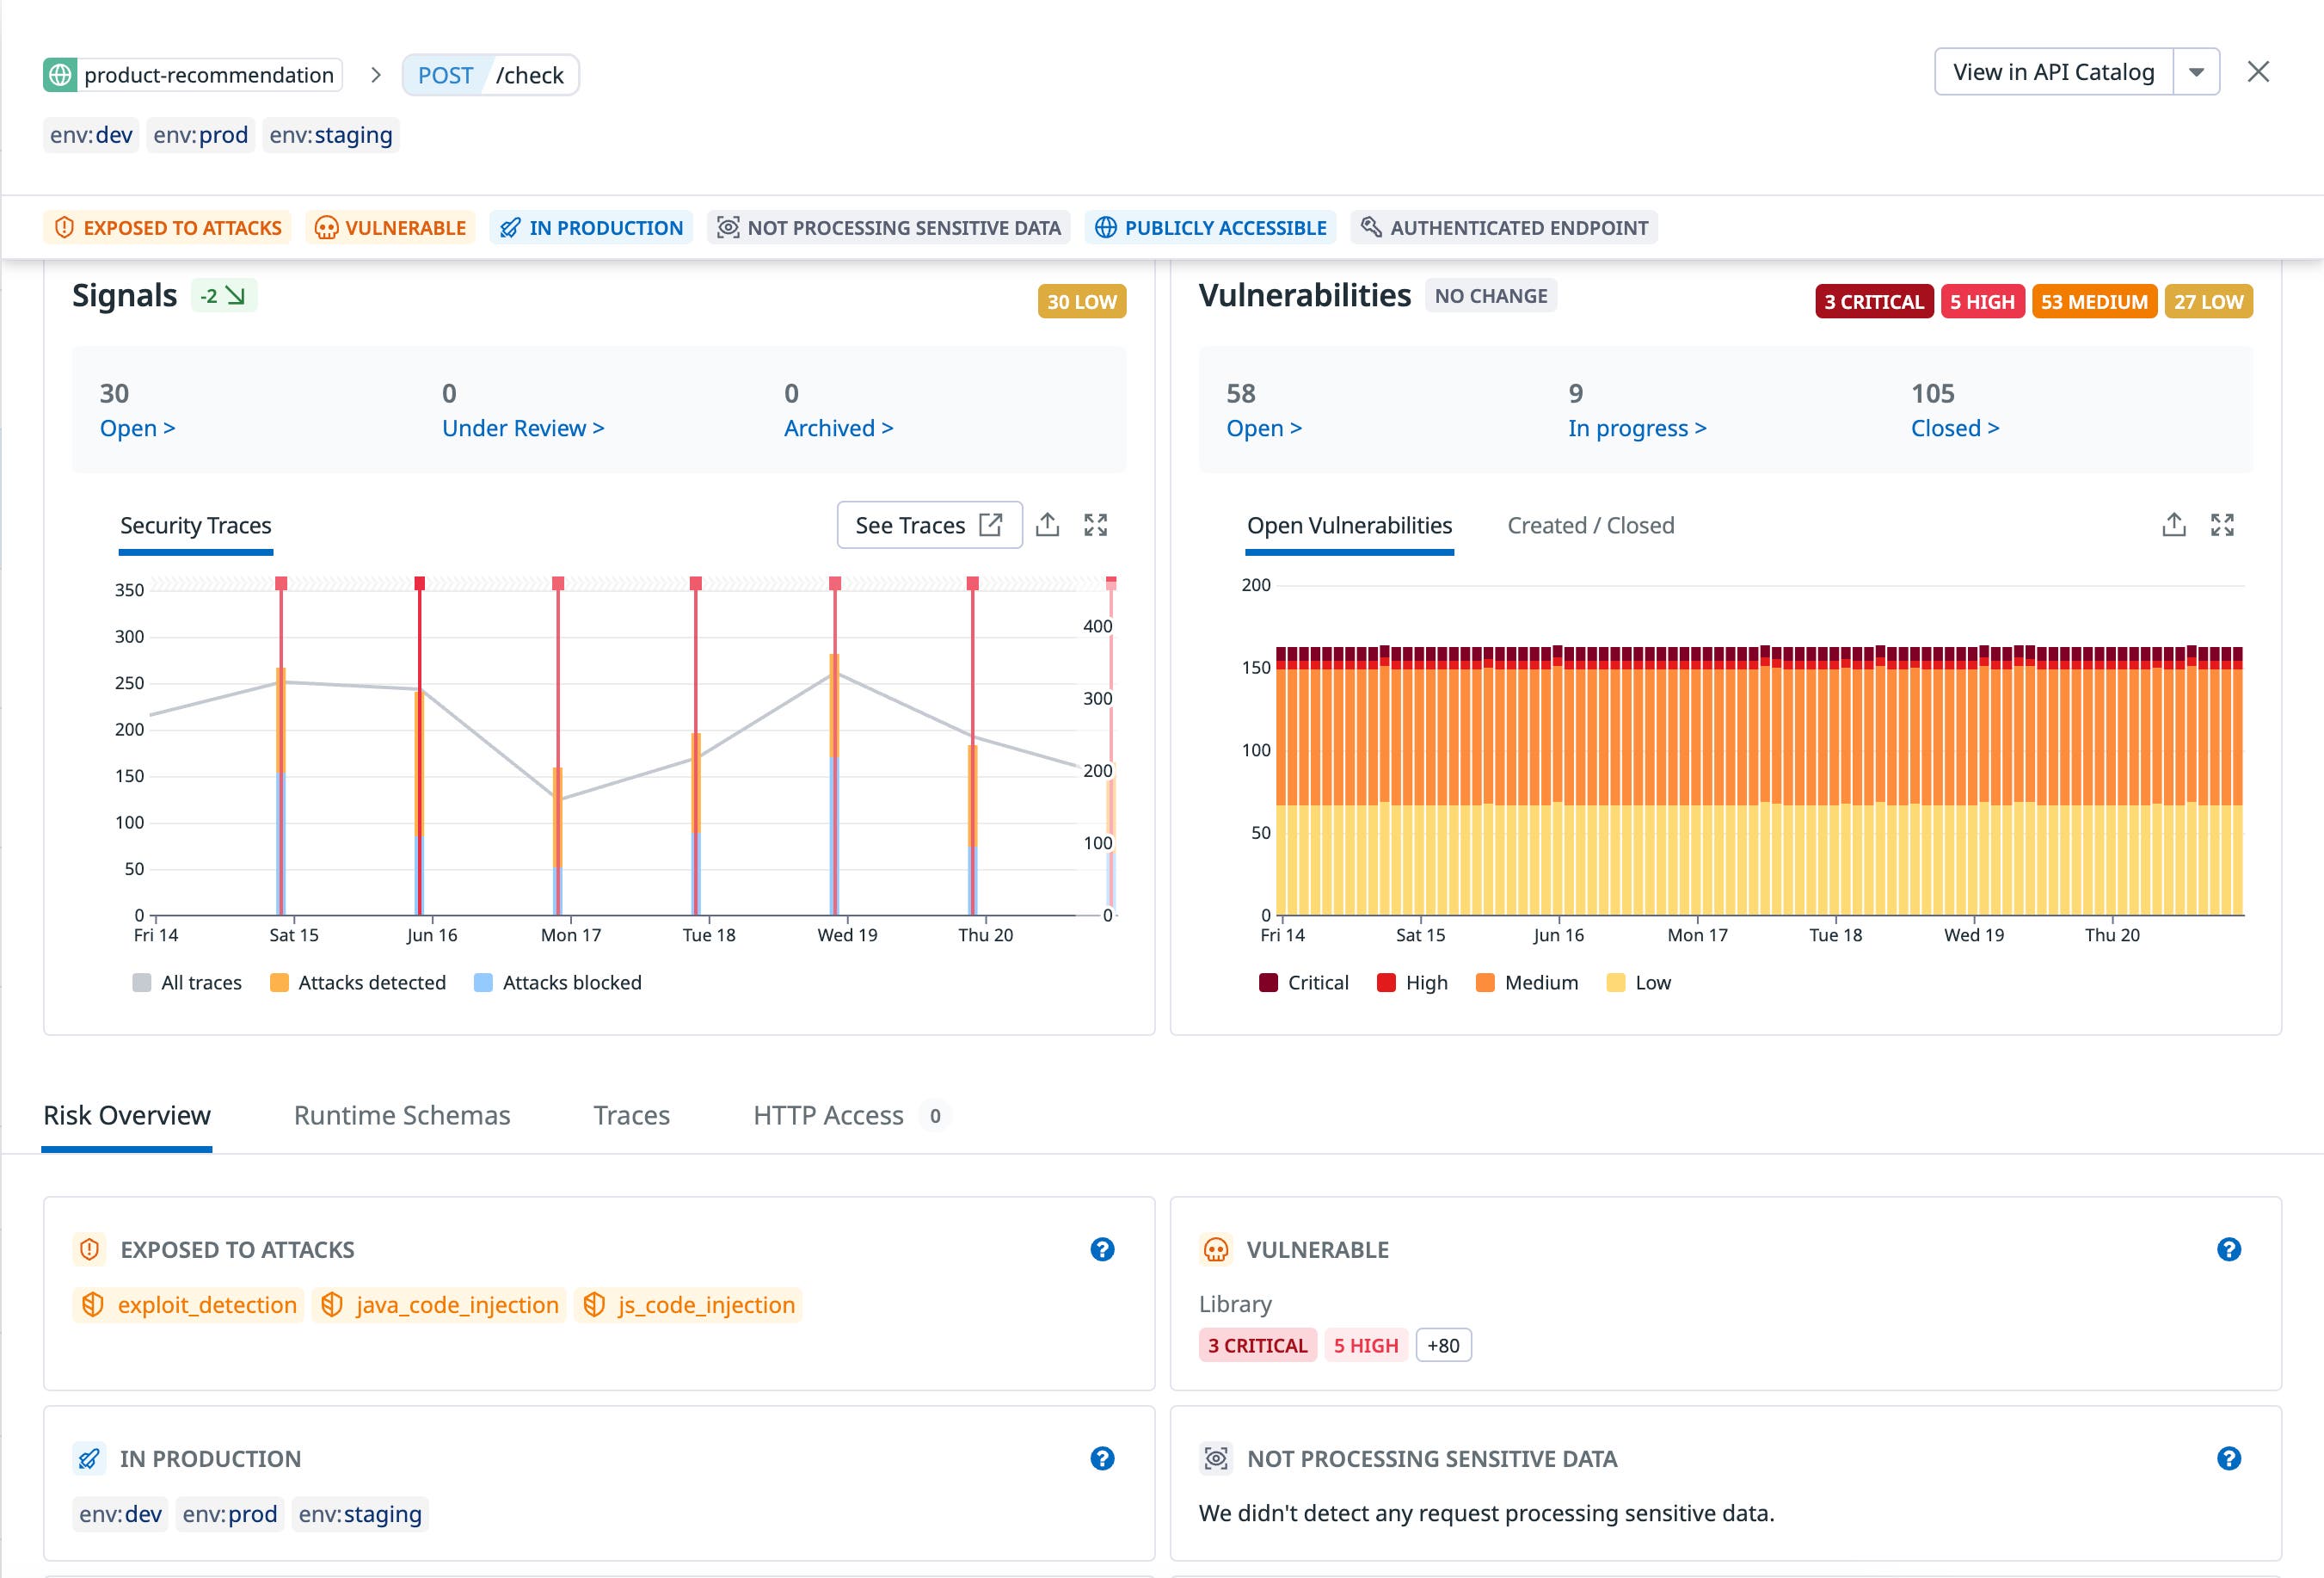
Task: Open the Security Traces export icon
Action: (1048, 524)
